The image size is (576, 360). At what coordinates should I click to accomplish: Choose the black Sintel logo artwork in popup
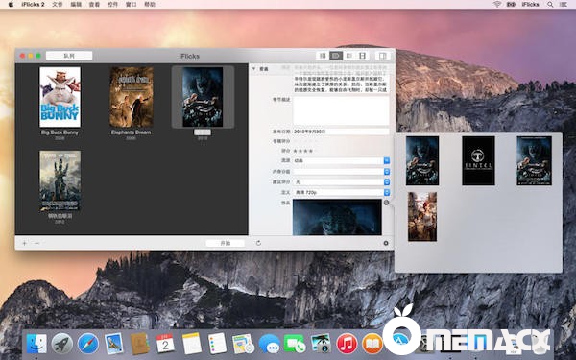[x=478, y=160]
